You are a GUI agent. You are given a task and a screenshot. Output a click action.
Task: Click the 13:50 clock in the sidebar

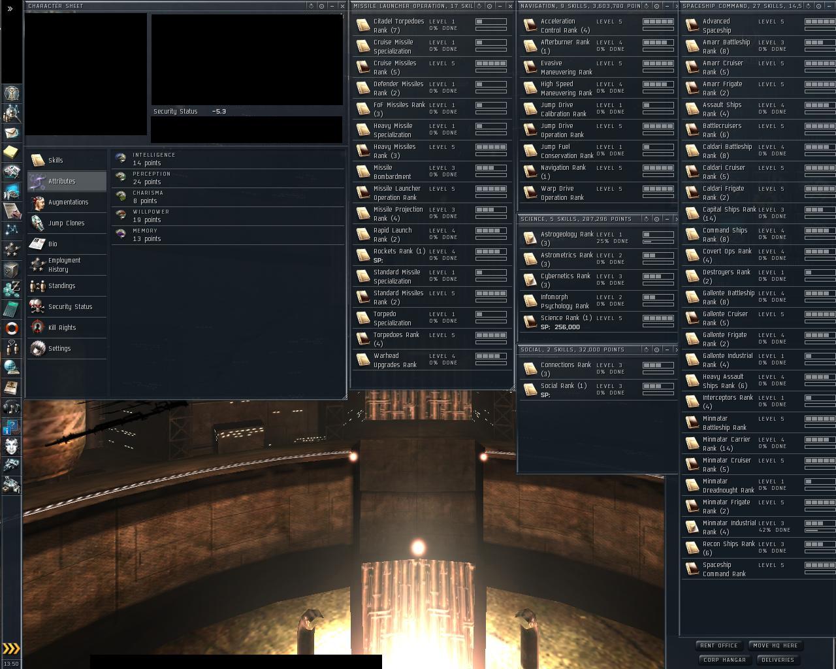tap(11, 663)
